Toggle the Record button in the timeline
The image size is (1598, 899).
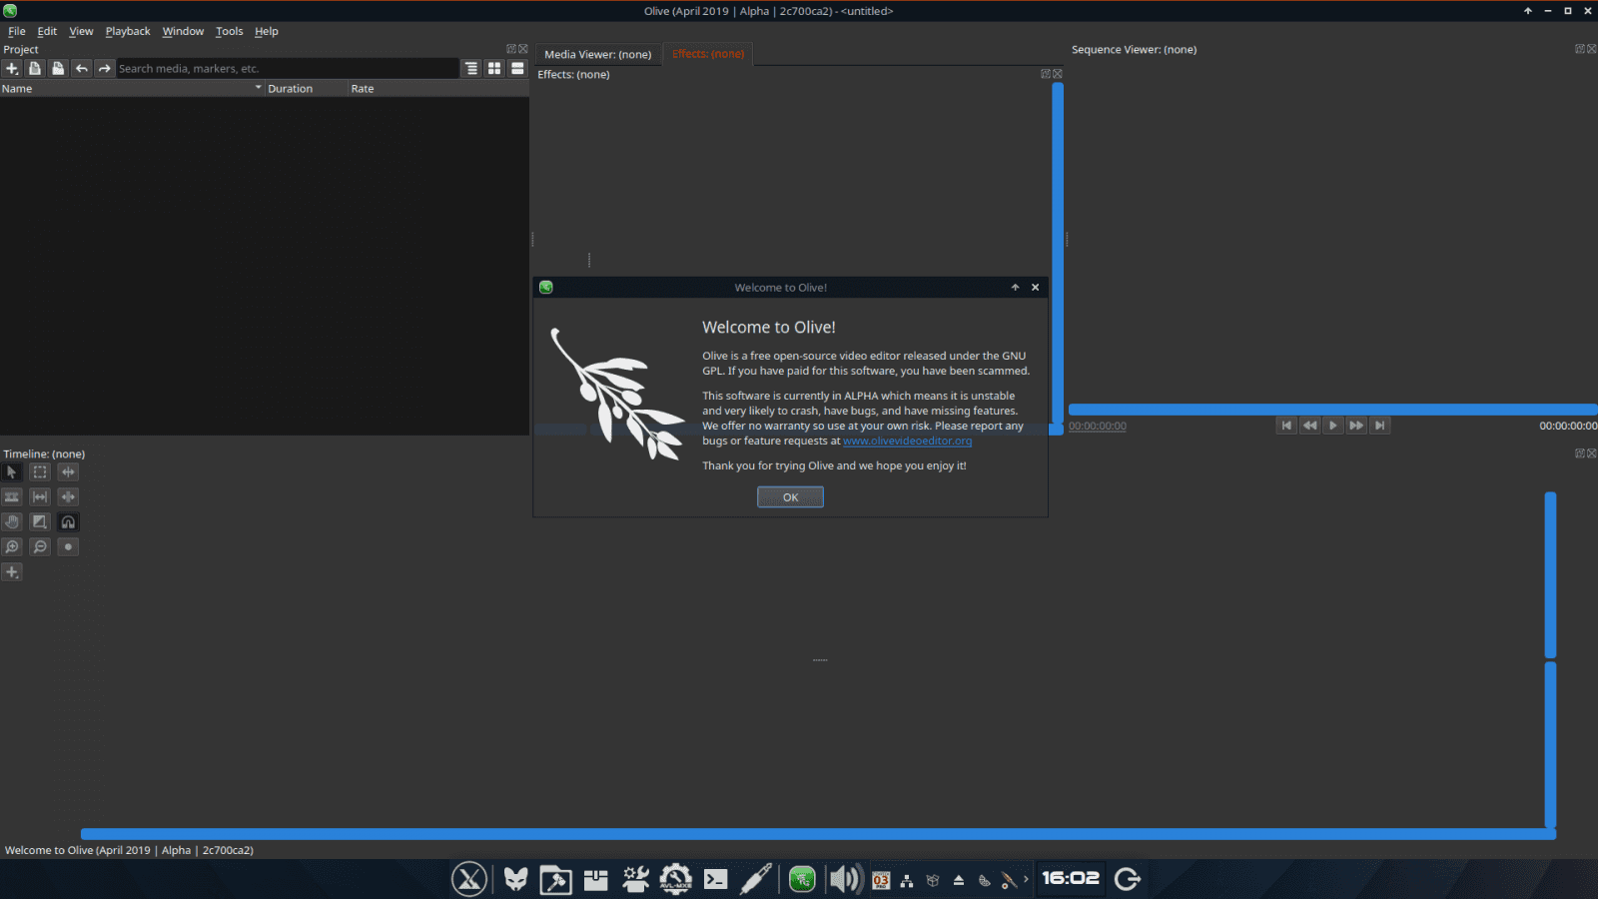tap(68, 546)
